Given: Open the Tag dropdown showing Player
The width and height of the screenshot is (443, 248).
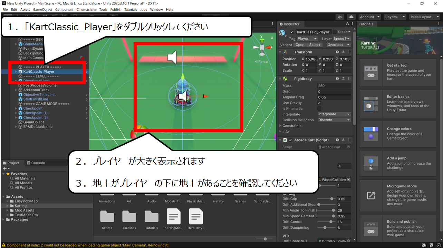Looking at the screenshot, I should click(x=307, y=39).
